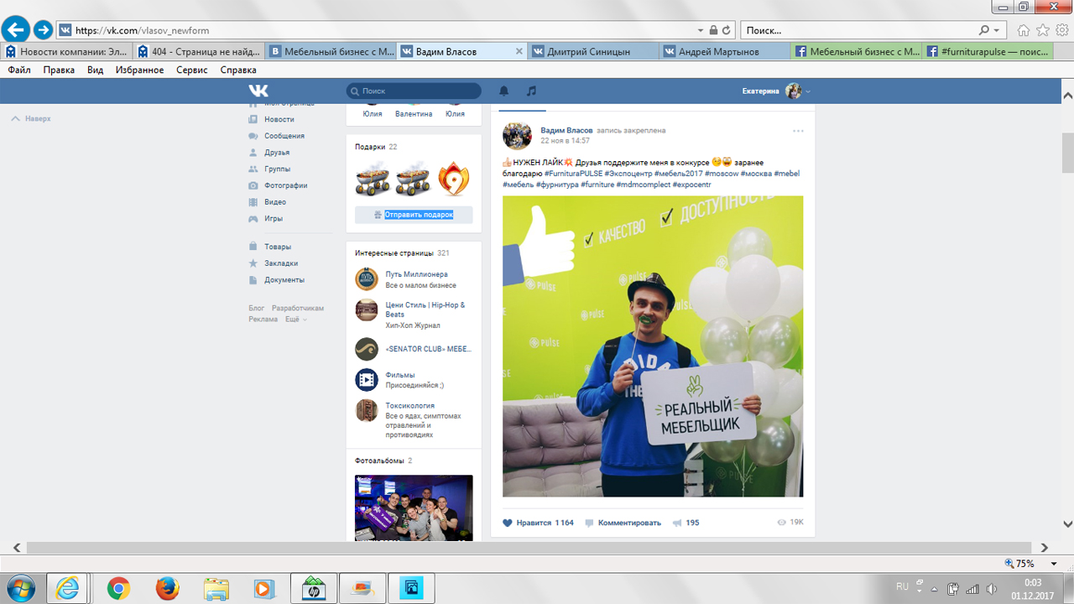Switch to the Дмитрий Синицын tab

[x=593, y=51]
